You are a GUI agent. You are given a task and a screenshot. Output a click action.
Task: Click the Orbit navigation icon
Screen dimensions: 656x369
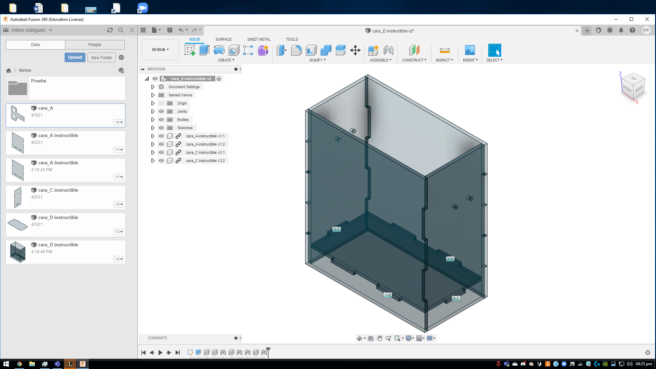(359, 338)
